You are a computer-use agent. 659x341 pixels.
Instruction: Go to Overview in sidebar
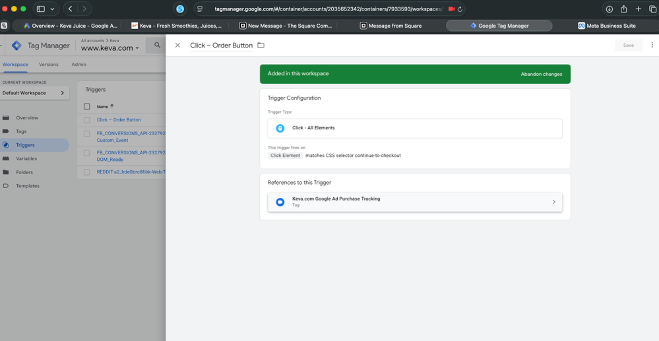pos(27,117)
